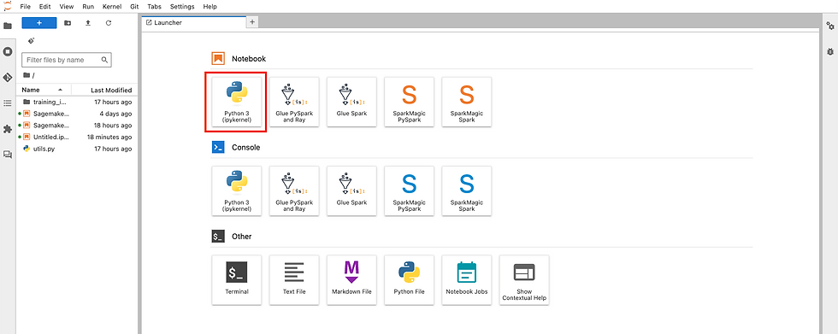Screen dimensions: 838x334
Task: Open Python 3 (ipykernel) console
Action: point(237,191)
